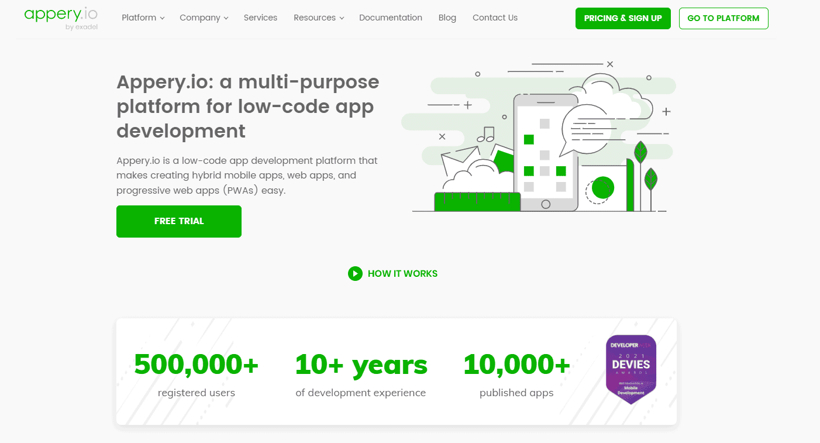Click the low-code platform description paragraph

[247, 175]
